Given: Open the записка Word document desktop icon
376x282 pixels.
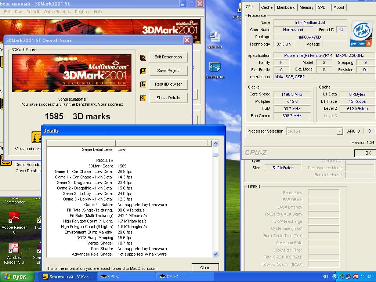Looking at the screenshot, I should tap(214, 40).
